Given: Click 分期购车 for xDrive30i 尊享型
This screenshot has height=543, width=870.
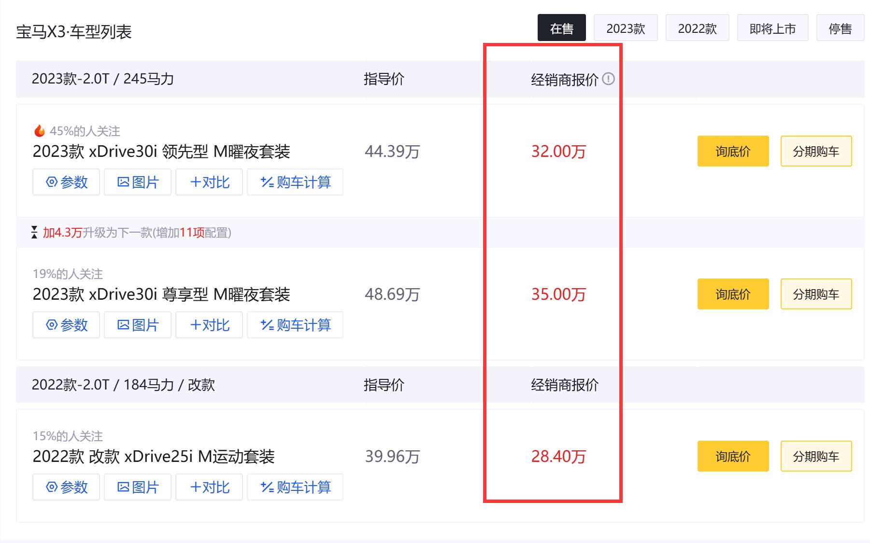Looking at the screenshot, I should [816, 294].
